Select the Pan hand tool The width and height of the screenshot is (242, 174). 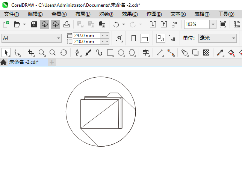pyautogui.click(x=64, y=52)
